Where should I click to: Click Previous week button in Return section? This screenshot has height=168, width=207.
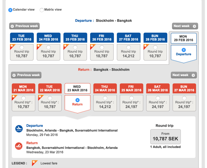pos(26,75)
